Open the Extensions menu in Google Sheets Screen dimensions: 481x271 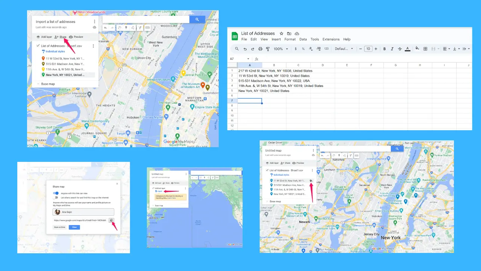click(x=331, y=39)
